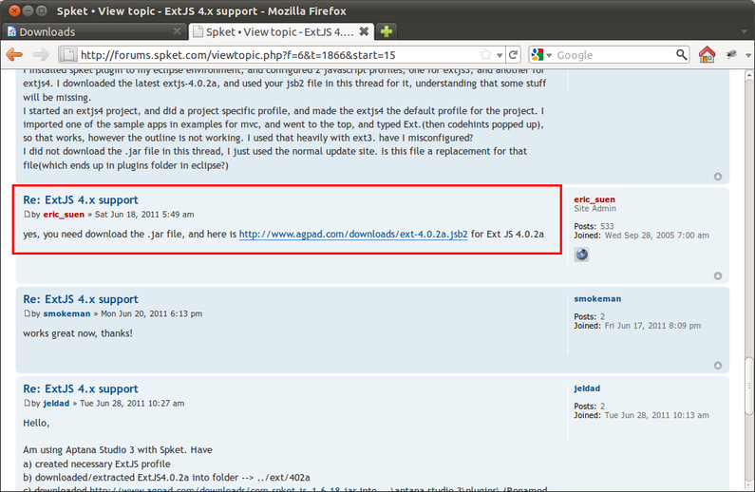Jump to top from smokeman's post arrow
Viewport: 755px width, 492px height.
click(718, 365)
